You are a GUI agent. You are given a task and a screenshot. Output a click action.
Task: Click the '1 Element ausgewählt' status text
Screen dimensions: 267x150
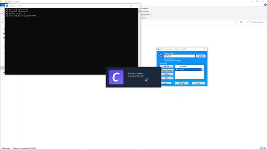coord(25,148)
